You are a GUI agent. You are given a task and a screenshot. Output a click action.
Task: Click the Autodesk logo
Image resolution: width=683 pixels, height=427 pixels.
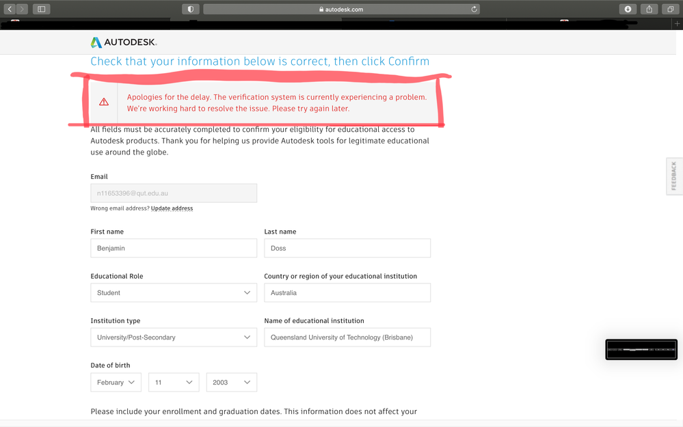(124, 42)
